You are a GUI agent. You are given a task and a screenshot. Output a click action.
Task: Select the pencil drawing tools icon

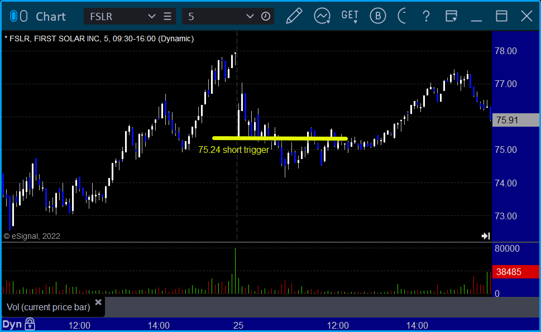click(294, 16)
